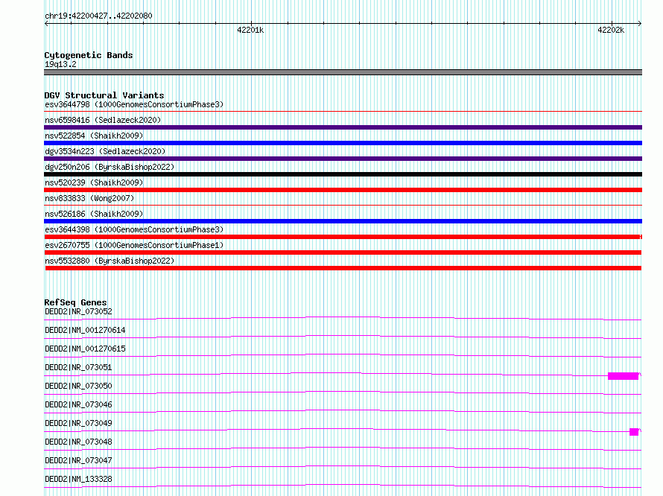This screenshot has width=663, height=496.
Task: Open transcript DEDD2|NM_133328
Action: (78, 479)
